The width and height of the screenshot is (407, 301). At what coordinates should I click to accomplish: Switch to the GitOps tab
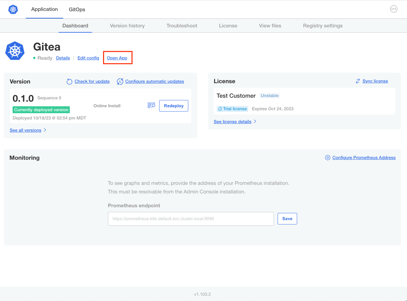click(x=77, y=9)
